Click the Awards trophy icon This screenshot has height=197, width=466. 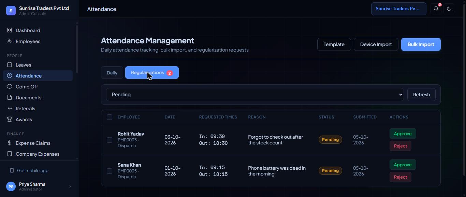tap(10, 119)
